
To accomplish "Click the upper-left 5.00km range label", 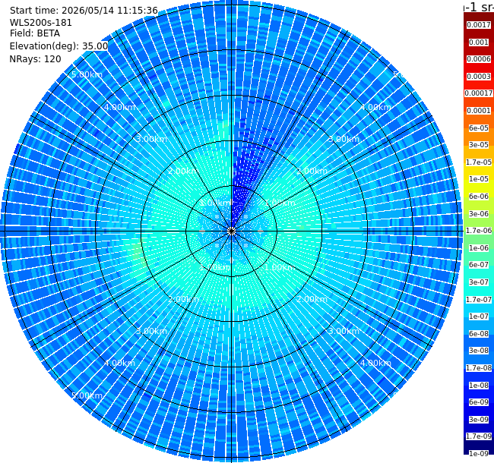I will tap(87, 74).
